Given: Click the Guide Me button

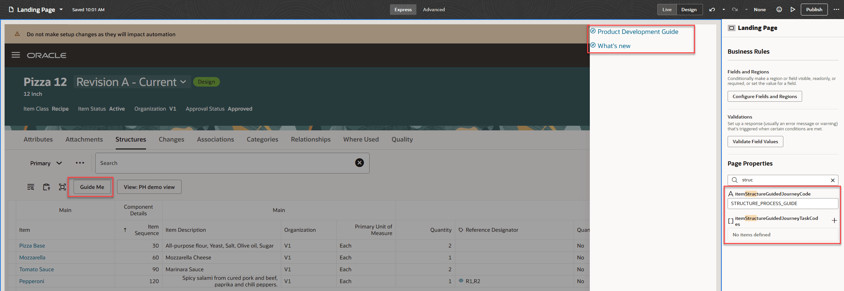Looking at the screenshot, I should click(x=92, y=187).
